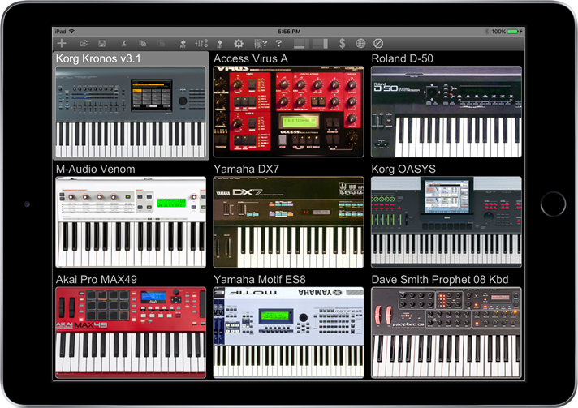Open the Yamaha DX7 instrument
Screen dimensions: 578x408
click(x=287, y=222)
